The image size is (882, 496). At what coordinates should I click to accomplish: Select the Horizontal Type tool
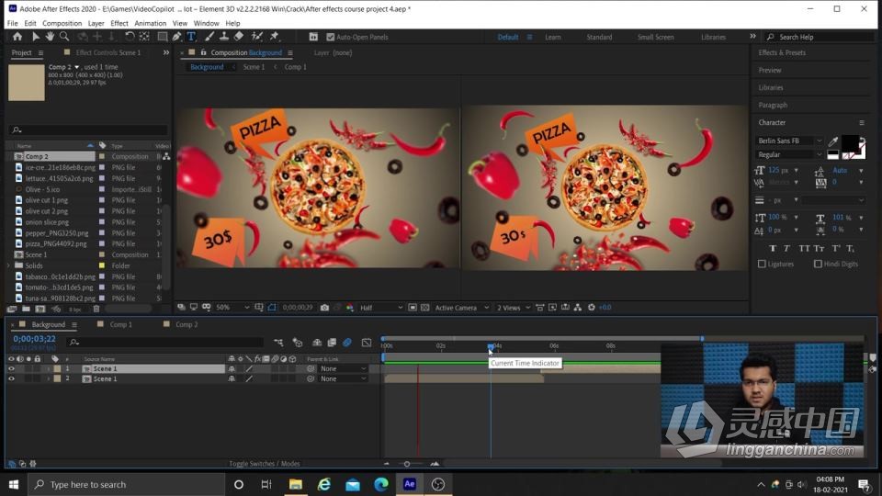coord(191,37)
